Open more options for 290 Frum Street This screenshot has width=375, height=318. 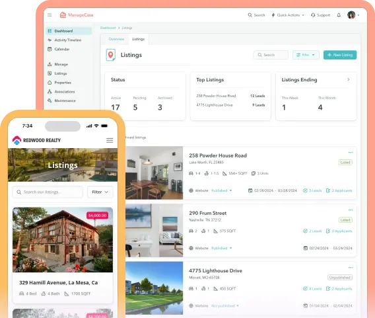(351, 210)
